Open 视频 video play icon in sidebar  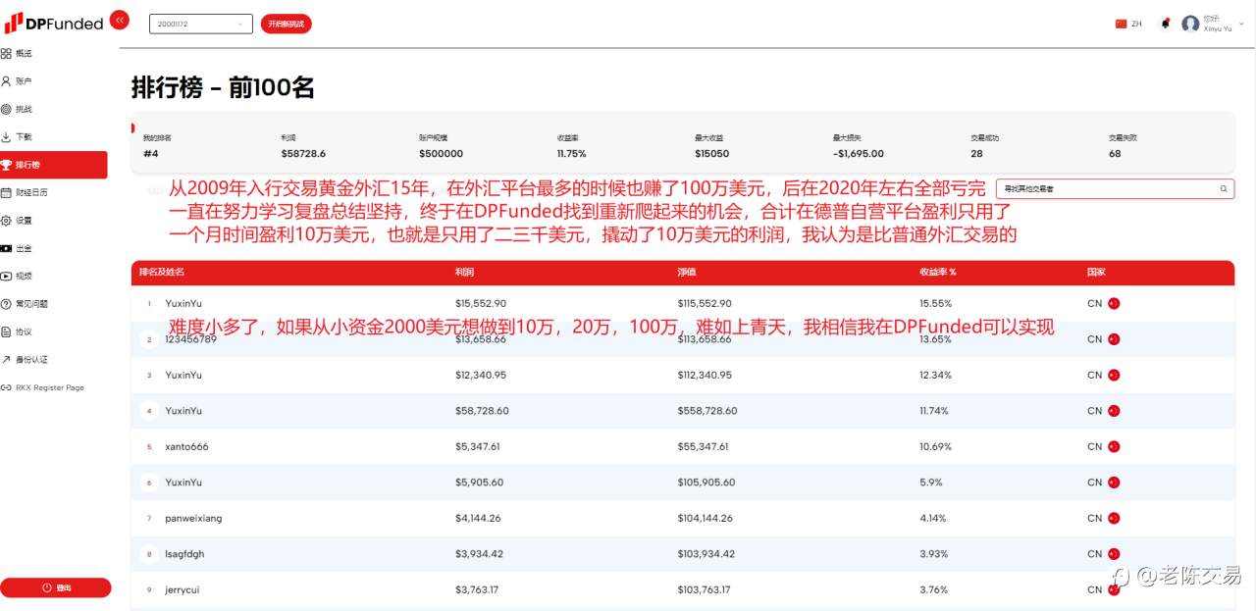pyautogui.click(x=6, y=277)
